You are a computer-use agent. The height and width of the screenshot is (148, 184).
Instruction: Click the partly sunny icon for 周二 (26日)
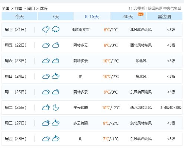[x=46, y=107]
